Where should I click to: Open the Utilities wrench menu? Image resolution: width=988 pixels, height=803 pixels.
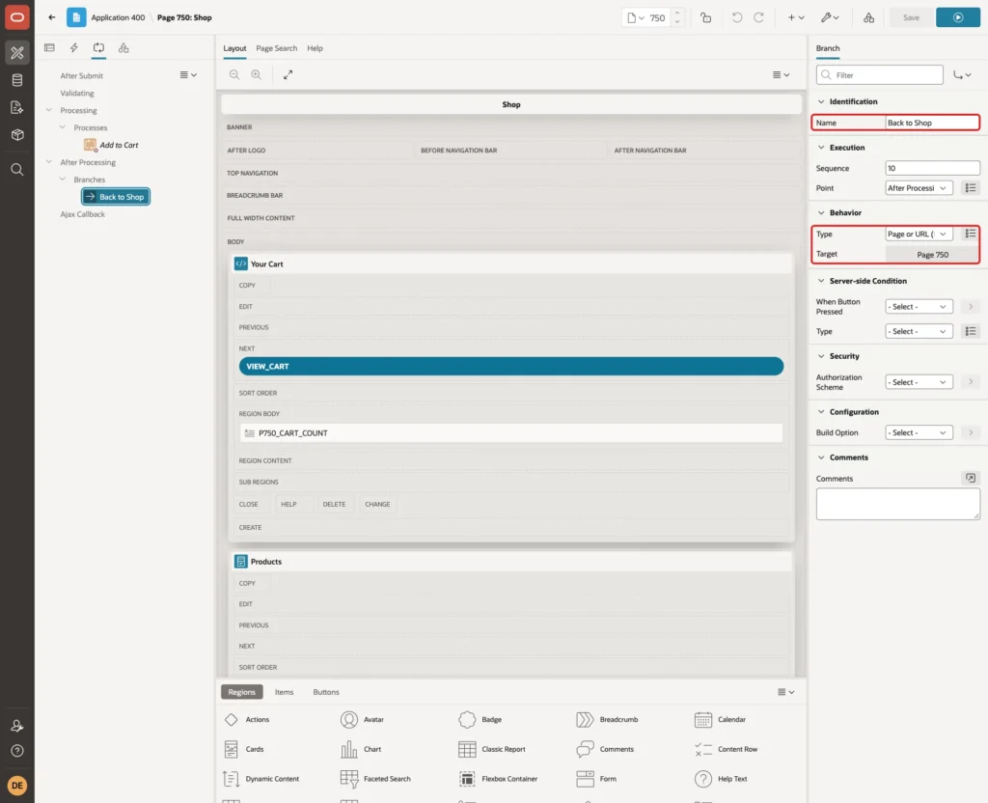(829, 17)
